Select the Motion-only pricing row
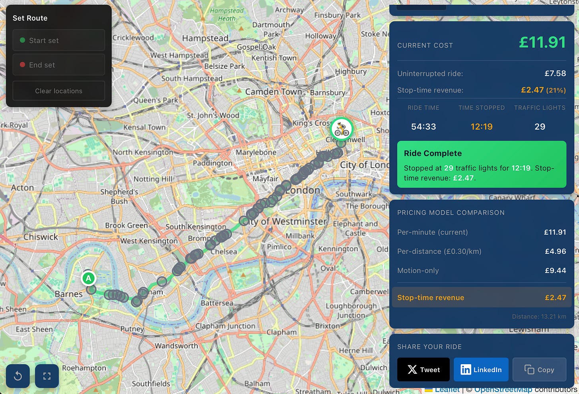Image resolution: width=579 pixels, height=394 pixels. coord(482,270)
